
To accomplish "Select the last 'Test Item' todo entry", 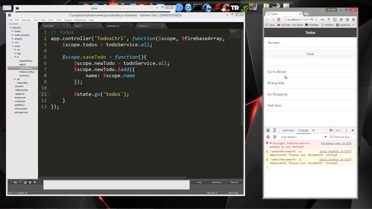I will click(310, 106).
